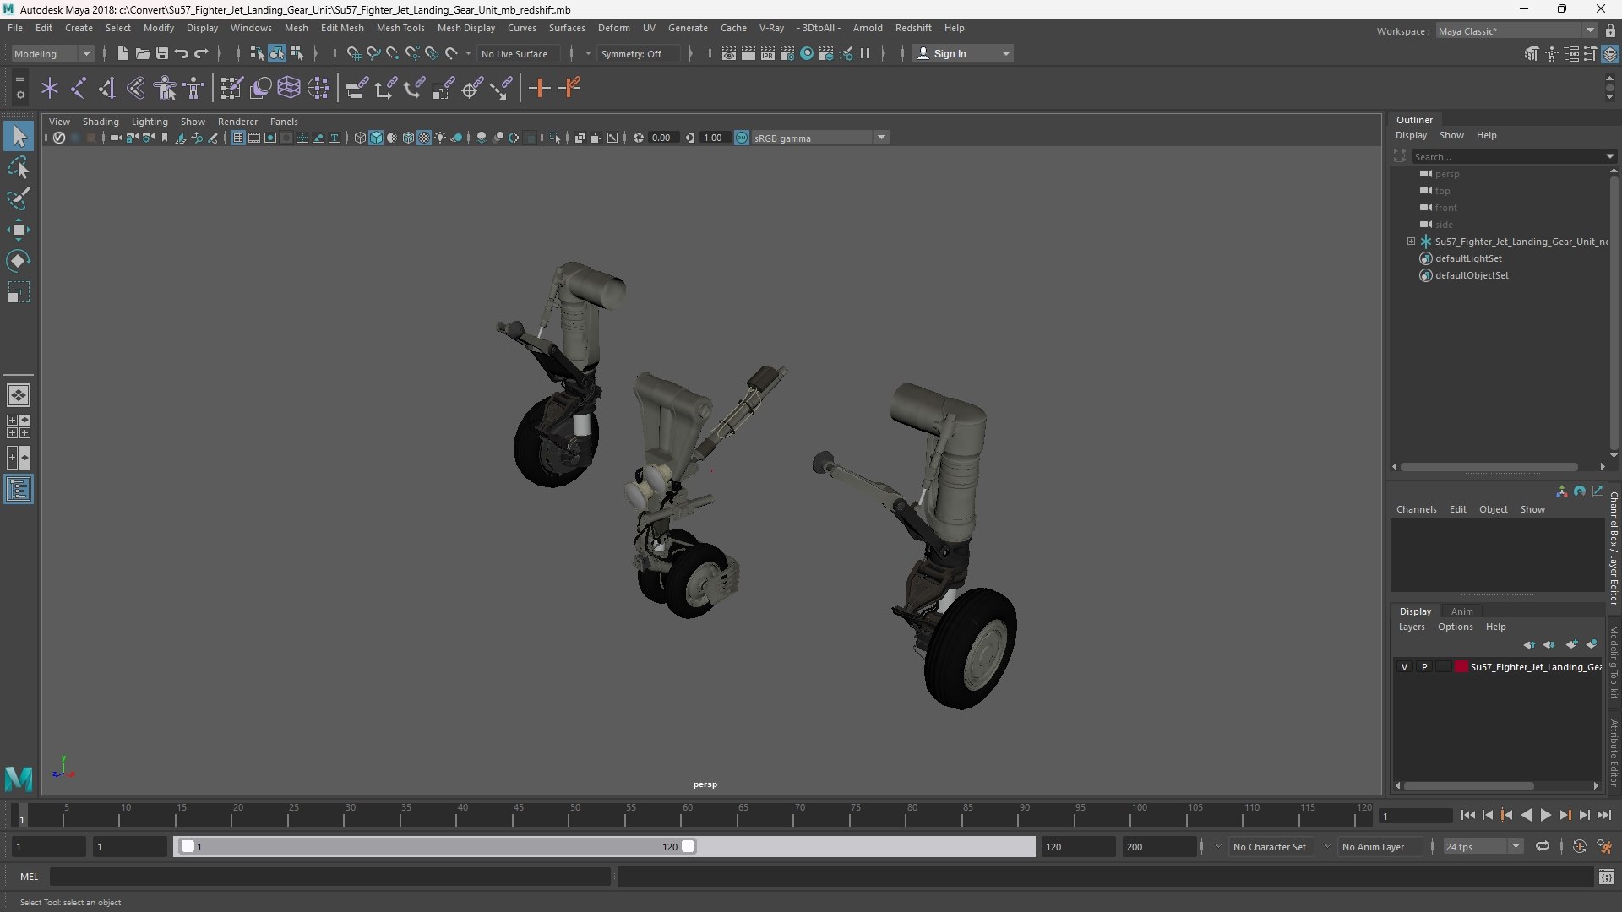Activate the Lasso select tool

pos(19,167)
